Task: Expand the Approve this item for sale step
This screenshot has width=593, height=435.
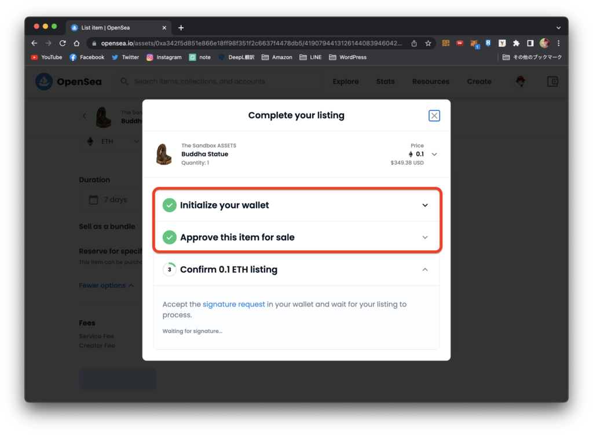Action: point(424,237)
